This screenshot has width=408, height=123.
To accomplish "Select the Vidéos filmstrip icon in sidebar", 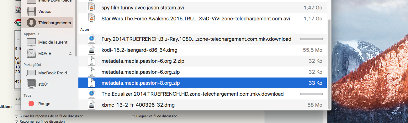I will [x=31, y=11].
